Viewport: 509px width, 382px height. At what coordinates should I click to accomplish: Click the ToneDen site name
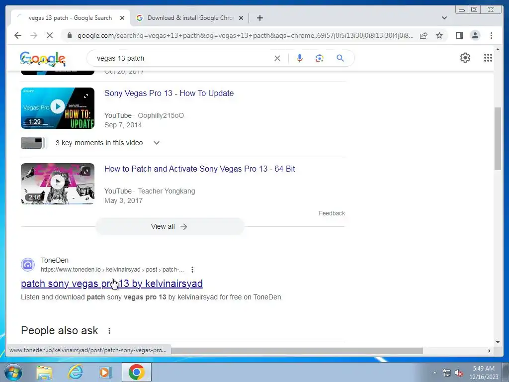[55, 260]
